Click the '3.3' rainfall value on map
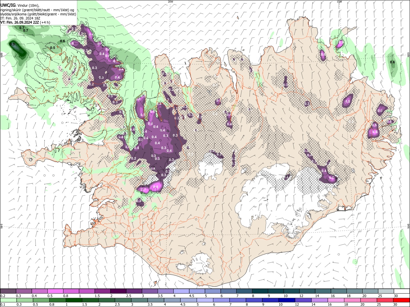Viewport: 410px width, 307px height. (x=12, y=44)
